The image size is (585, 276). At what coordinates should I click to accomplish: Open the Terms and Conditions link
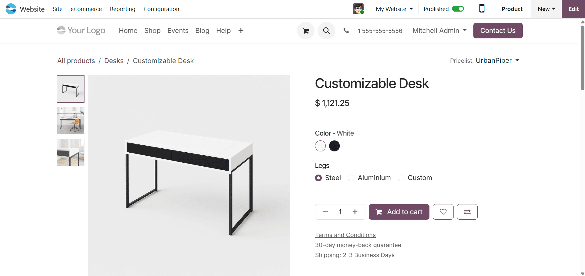point(345,235)
